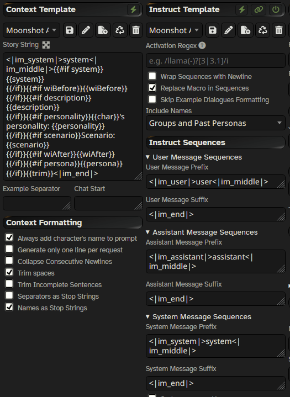
Task: Click the Instruct Template header title
Action: click(184, 9)
